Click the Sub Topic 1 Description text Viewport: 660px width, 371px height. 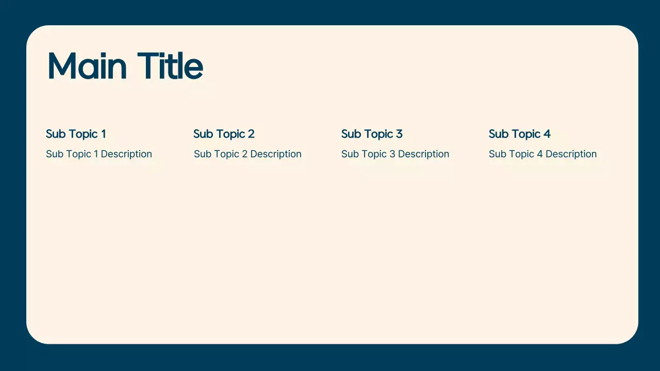click(99, 154)
